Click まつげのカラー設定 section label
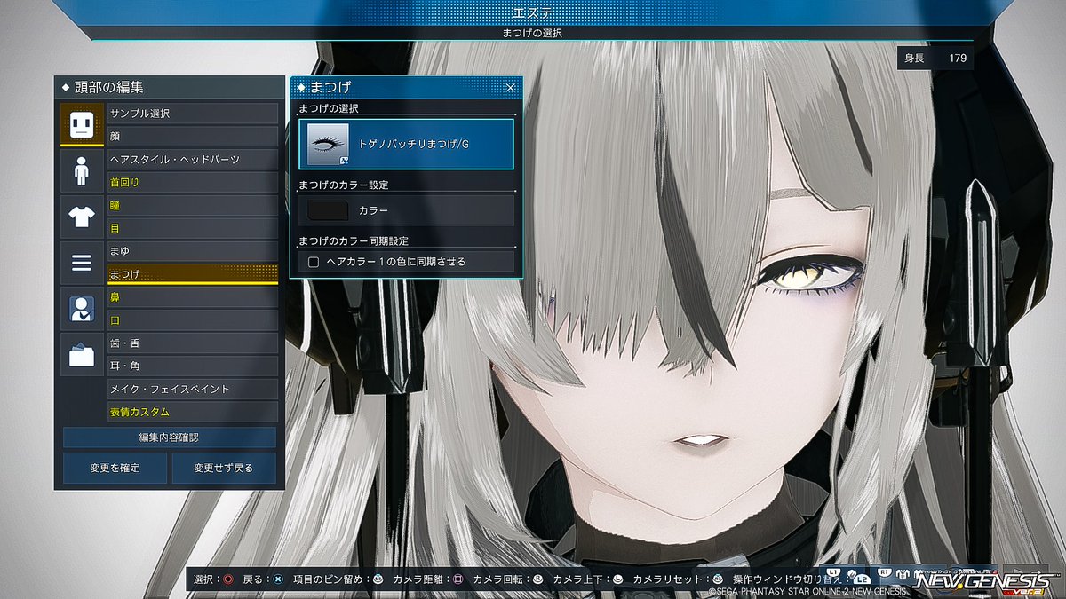This screenshot has height=599, width=1066. click(x=344, y=185)
